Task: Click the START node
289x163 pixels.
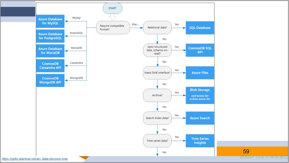Action: [112, 8]
